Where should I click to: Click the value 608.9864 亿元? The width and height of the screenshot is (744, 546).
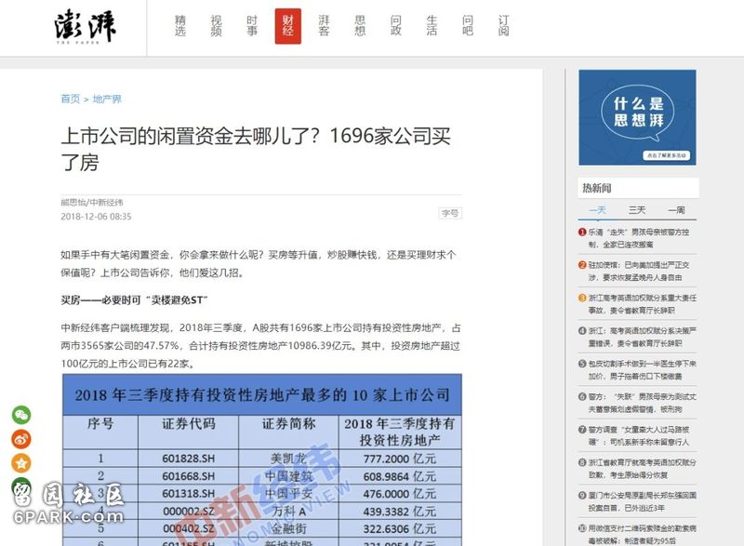point(400,476)
